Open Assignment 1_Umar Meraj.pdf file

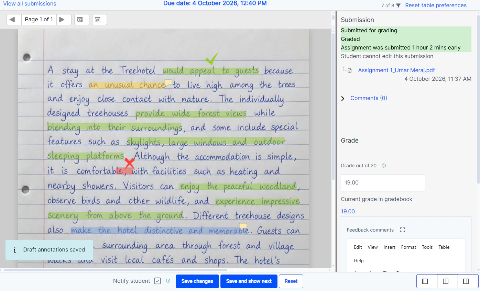[x=396, y=70]
